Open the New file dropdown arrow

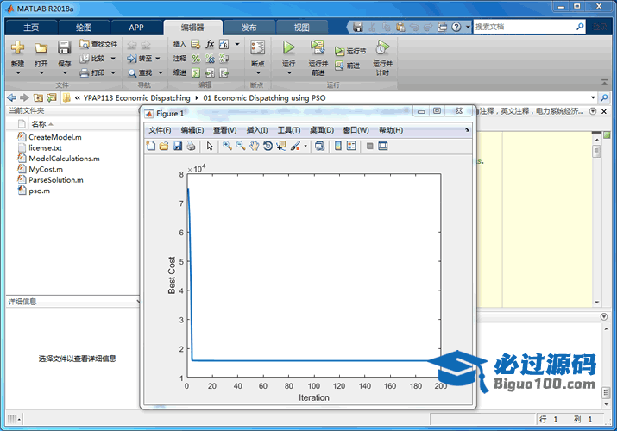[17, 73]
